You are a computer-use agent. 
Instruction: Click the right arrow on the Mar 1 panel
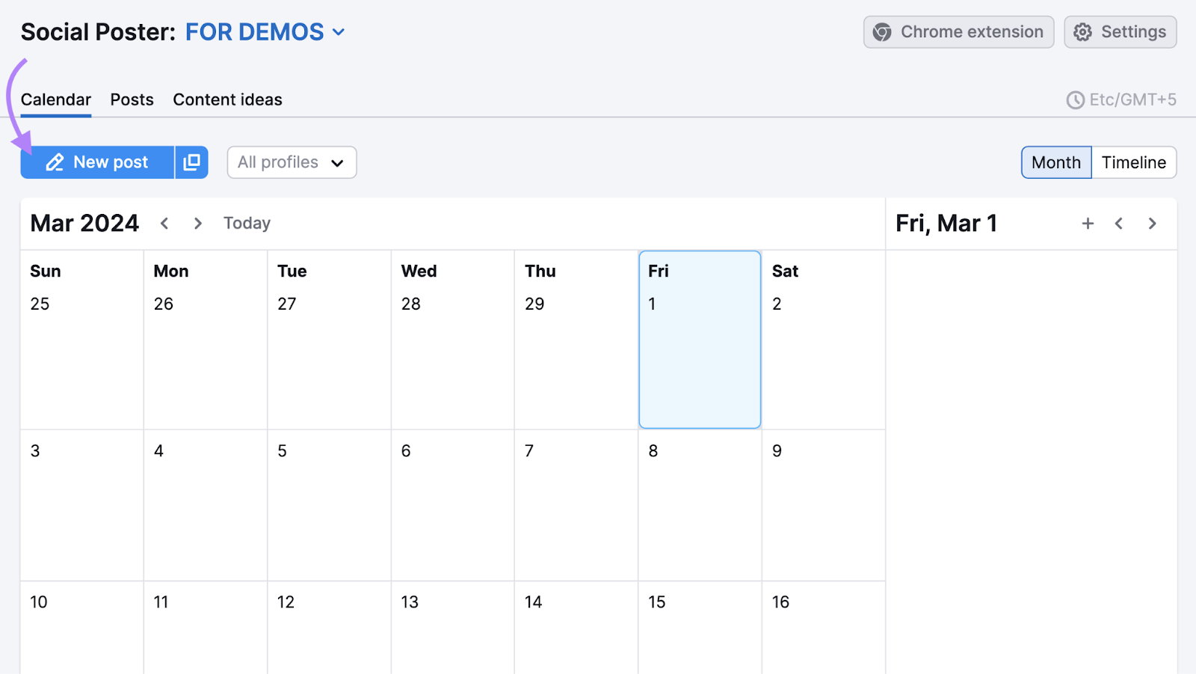(1152, 223)
